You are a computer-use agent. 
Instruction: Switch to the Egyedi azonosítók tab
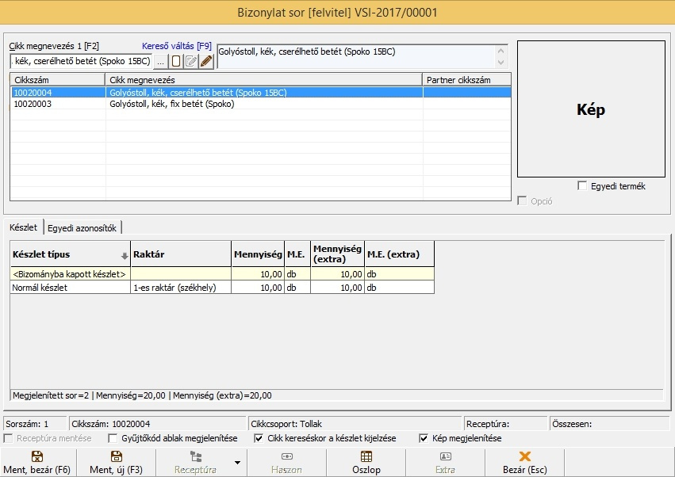click(82, 228)
